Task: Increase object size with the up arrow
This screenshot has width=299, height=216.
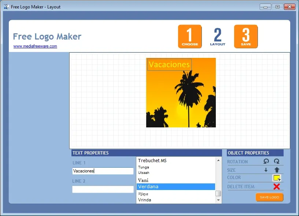Action: (277, 170)
